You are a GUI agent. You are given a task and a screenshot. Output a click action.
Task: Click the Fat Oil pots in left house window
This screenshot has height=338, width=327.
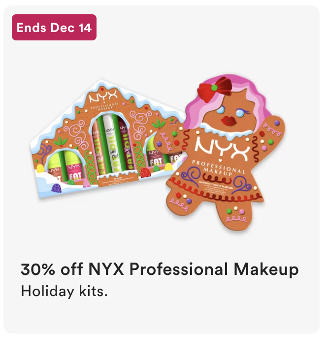[x=65, y=167]
